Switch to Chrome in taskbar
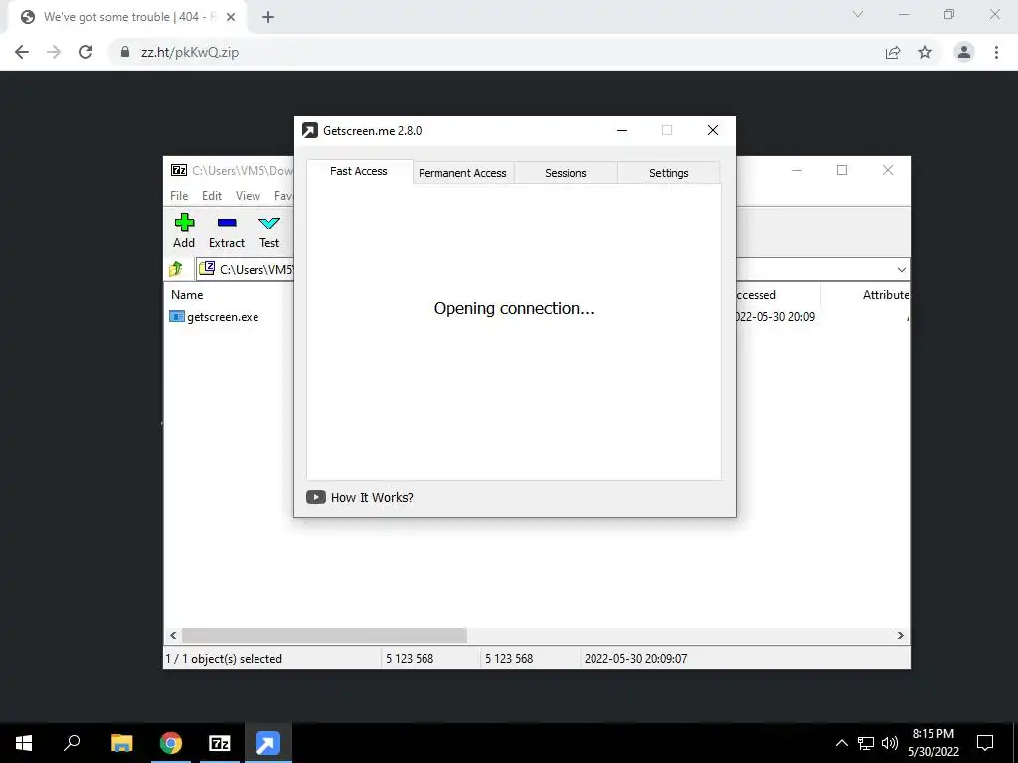Screen dimensions: 1018x763 tap(171, 743)
